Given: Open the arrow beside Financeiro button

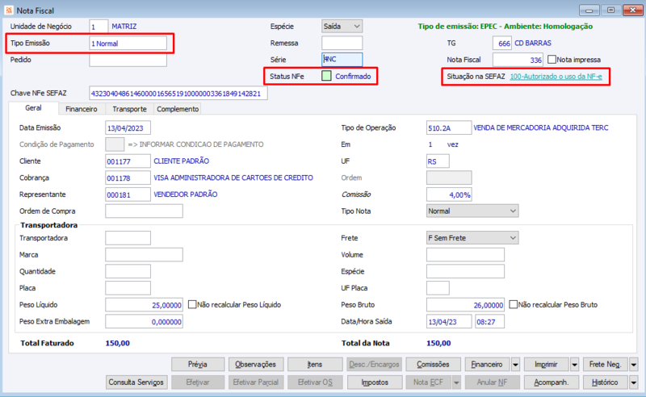Looking at the screenshot, I should pyautogui.click(x=515, y=365).
